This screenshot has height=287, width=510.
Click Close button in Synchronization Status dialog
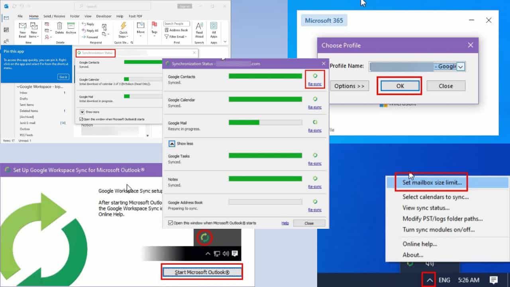pyautogui.click(x=309, y=223)
